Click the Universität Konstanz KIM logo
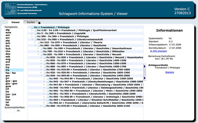 click(11, 9)
